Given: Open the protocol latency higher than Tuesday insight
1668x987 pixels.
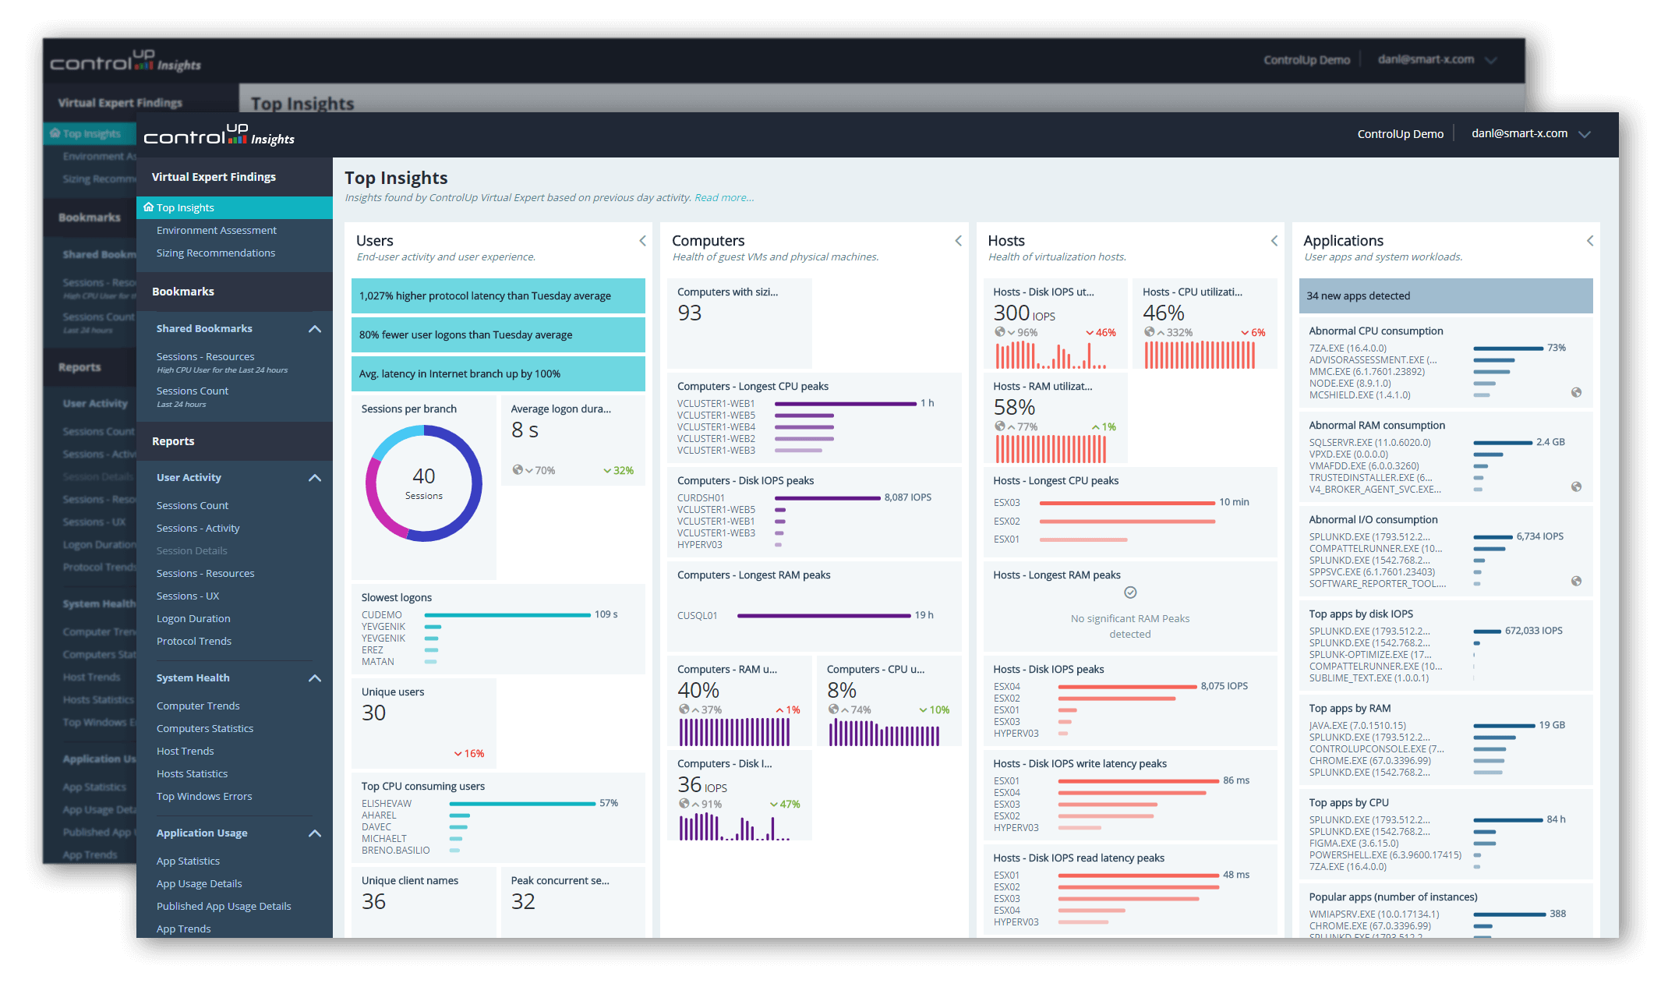Looking at the screenshot, I should pos(498,295).
